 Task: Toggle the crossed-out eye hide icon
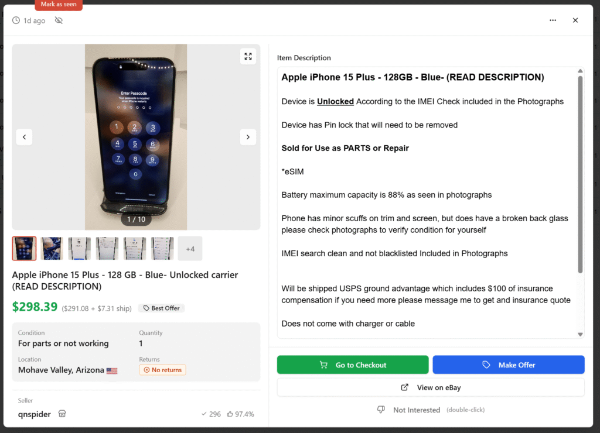coord(59,20)
